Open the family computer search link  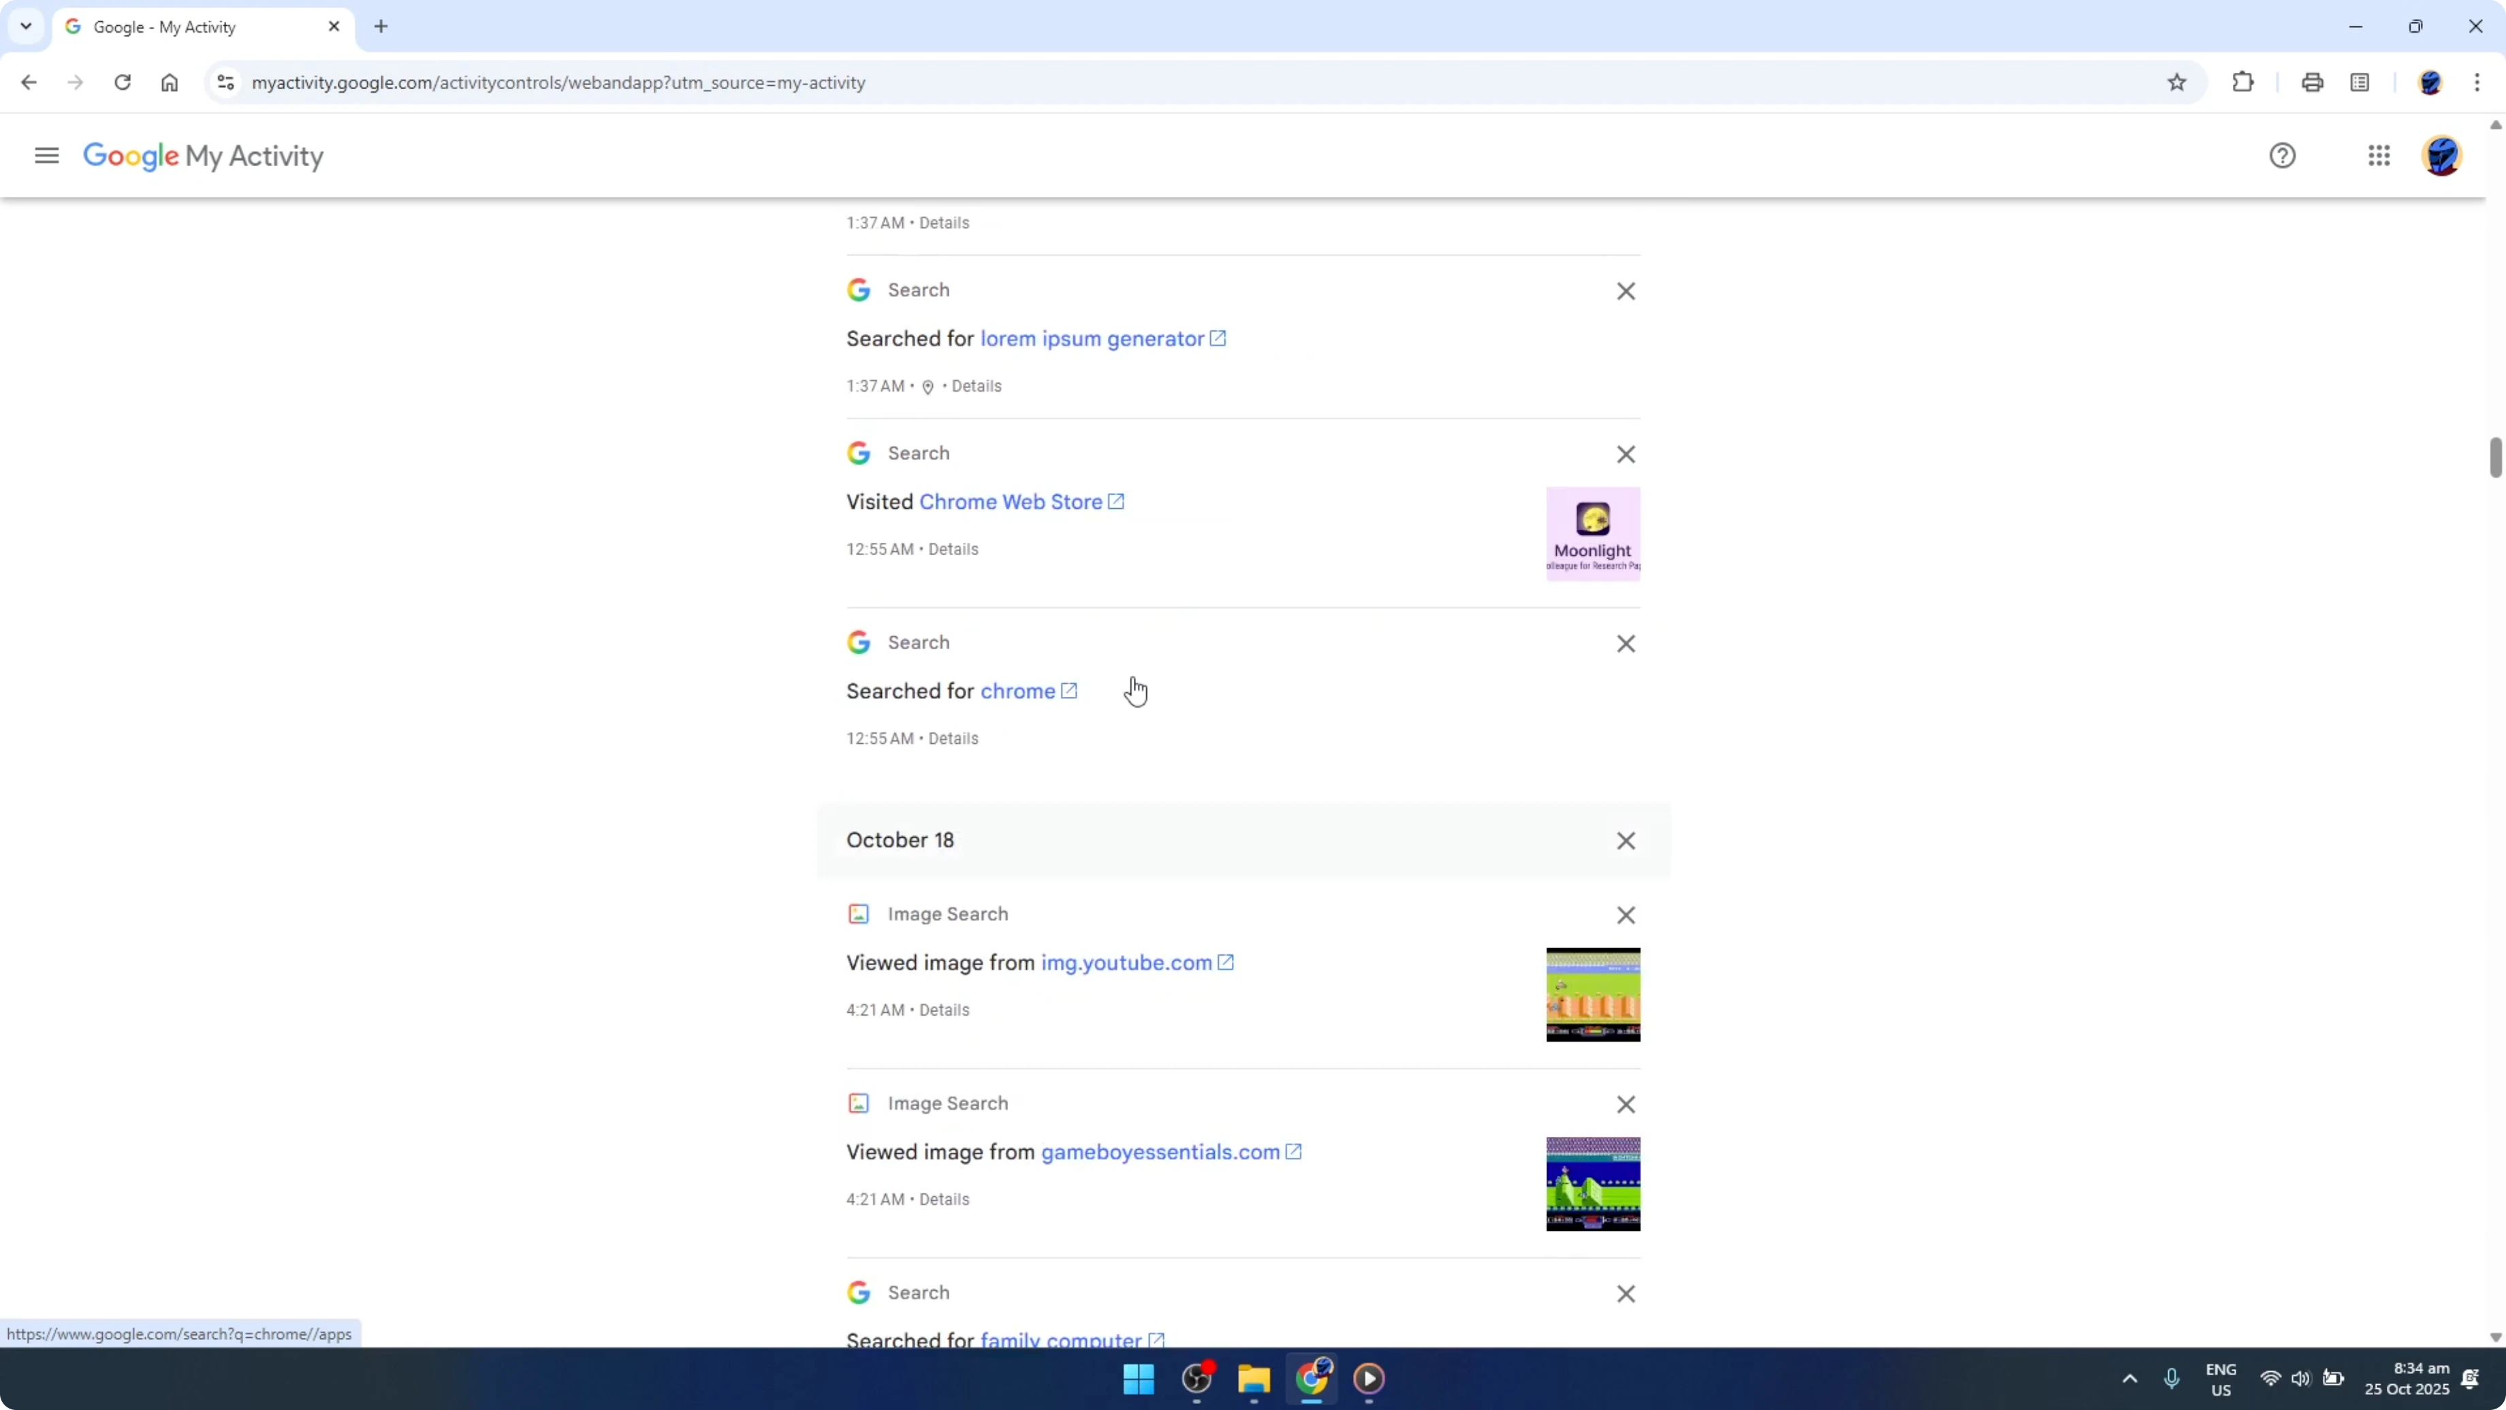point(1060,1340)
